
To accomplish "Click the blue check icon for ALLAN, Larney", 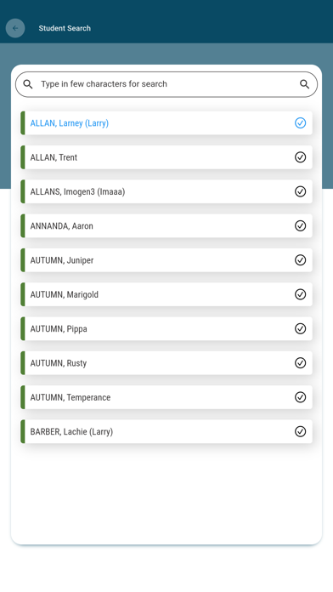I will 300,123.
